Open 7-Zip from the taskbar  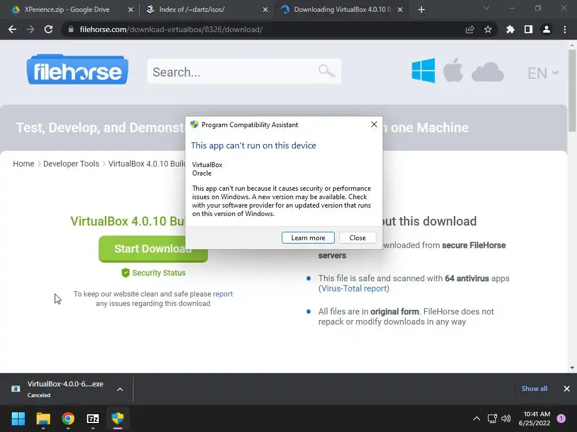pos(93,418)
